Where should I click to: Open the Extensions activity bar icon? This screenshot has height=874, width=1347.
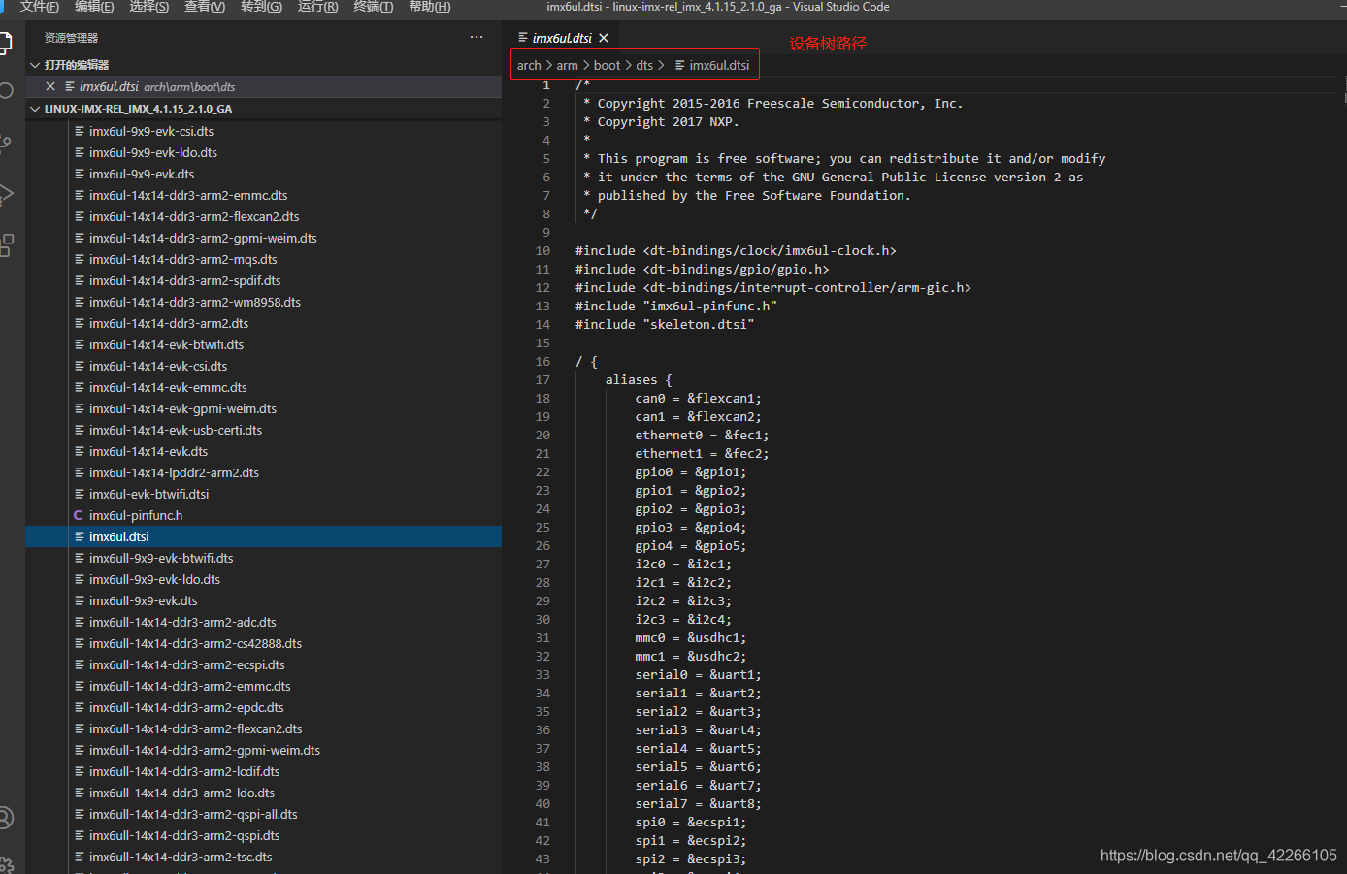tap(5, 245)
